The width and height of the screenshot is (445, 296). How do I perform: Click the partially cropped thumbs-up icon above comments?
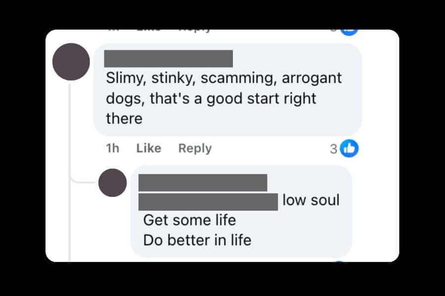(349, 32)
